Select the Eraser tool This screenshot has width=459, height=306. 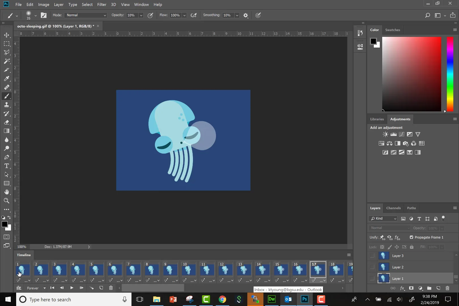coord(7,122)
